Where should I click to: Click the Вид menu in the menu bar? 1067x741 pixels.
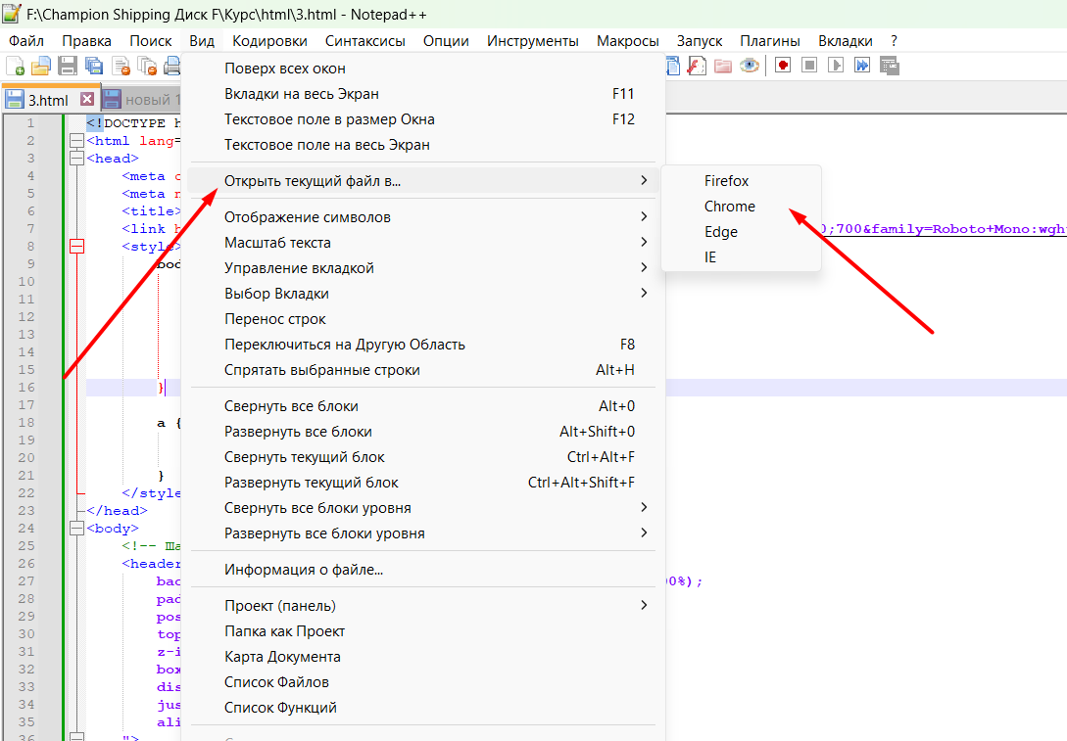coord(202,41)
